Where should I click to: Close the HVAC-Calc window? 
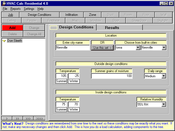click(171, 4)
